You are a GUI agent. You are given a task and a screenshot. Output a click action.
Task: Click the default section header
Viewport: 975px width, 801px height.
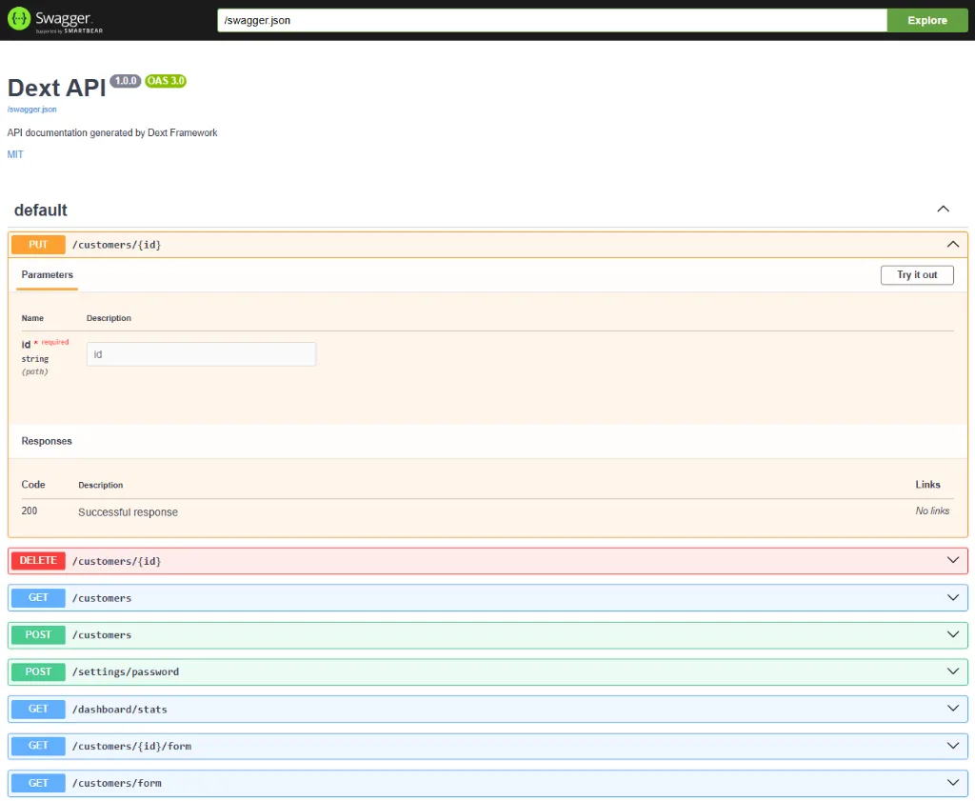(x=40, y=210)
